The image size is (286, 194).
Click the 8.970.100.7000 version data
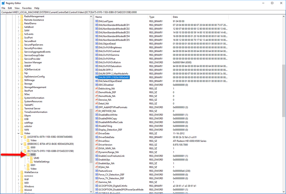[180, 145]
